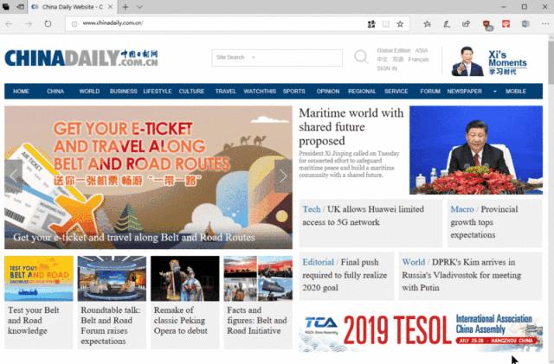Add page to favorites with star icon
This screenshot has height=364, width=554.
pyautogui.click(x=400, y=24)
